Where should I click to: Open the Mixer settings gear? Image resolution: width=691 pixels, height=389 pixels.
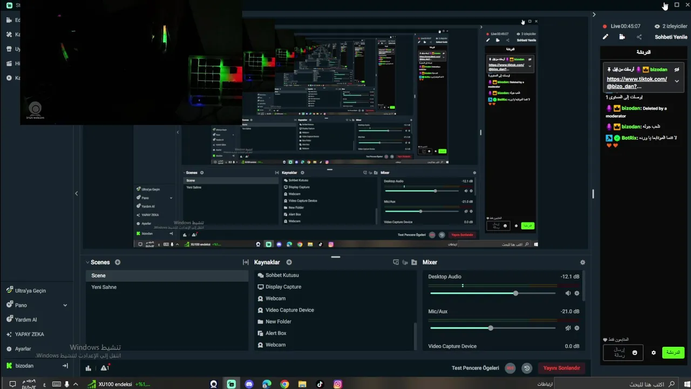click(x=582, y=263)
